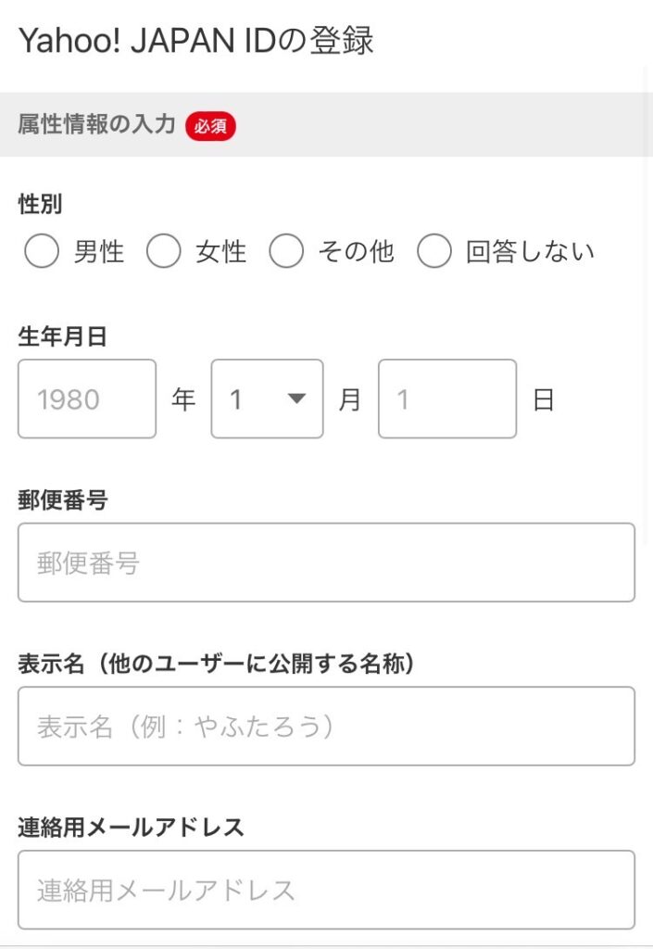Focus the birth day input field
The height and width of the screenshot is (949, 653).
(x=446, y=399)
